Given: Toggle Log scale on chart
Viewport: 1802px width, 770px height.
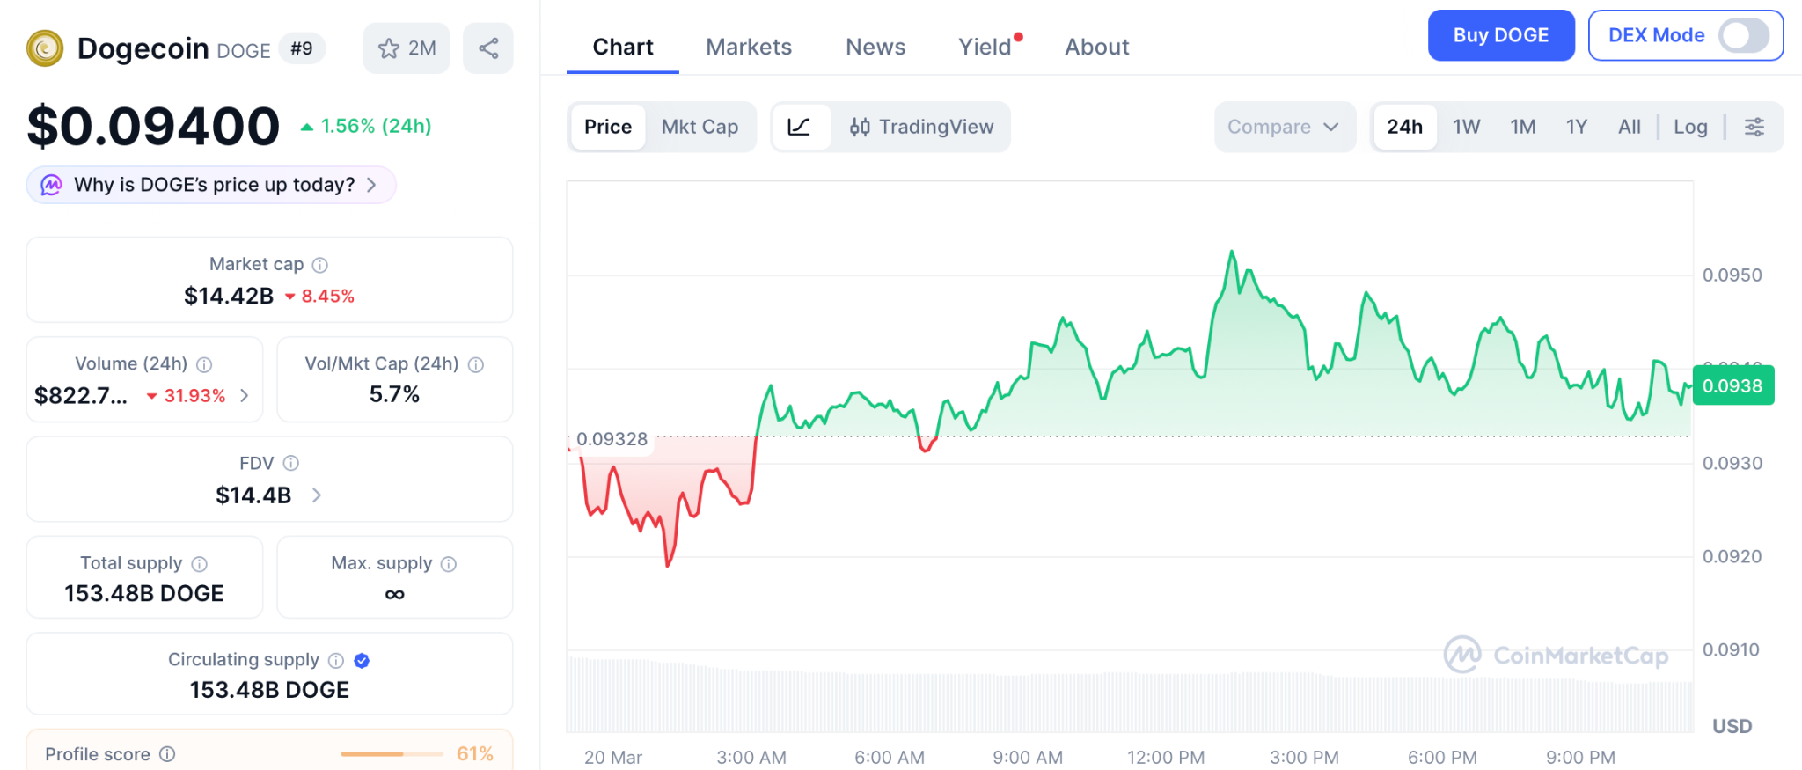Looking at the screenshot, I should 1690,127.
